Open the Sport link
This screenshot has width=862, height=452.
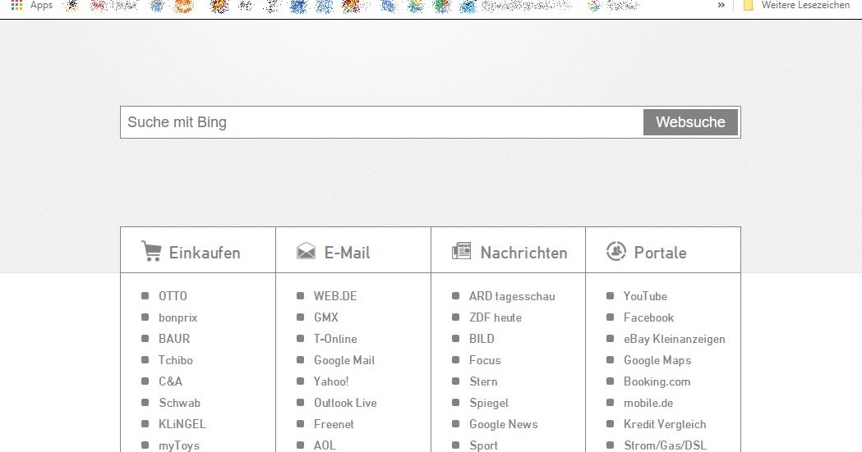click(483, 445)
